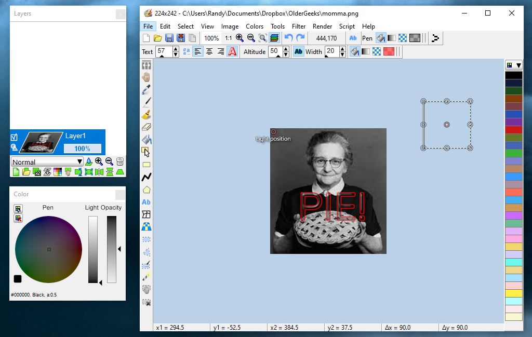This screenshot has height=337, width=532.
Task: Toggle text phong shading Ab button
Action: tap(299, 51)
